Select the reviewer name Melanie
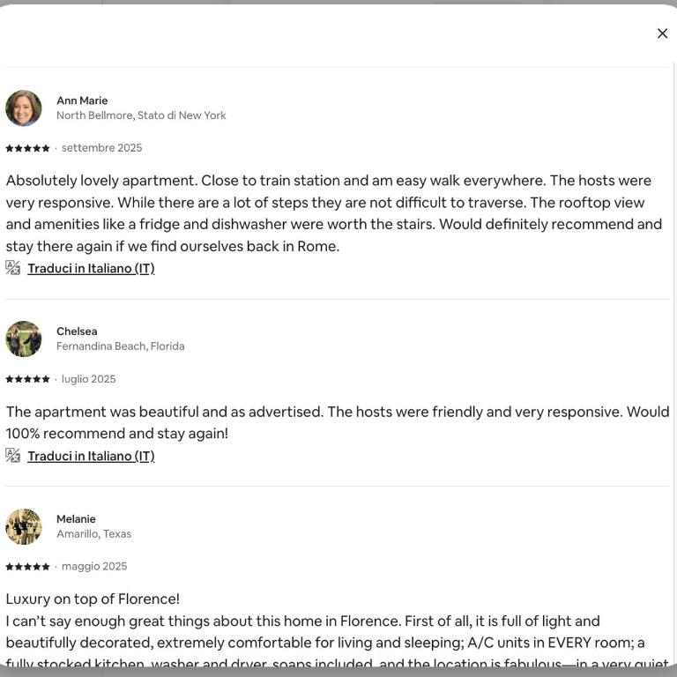The width and height of the screenshot is (677, 677). pyautogui.click(x=76, y=519)
